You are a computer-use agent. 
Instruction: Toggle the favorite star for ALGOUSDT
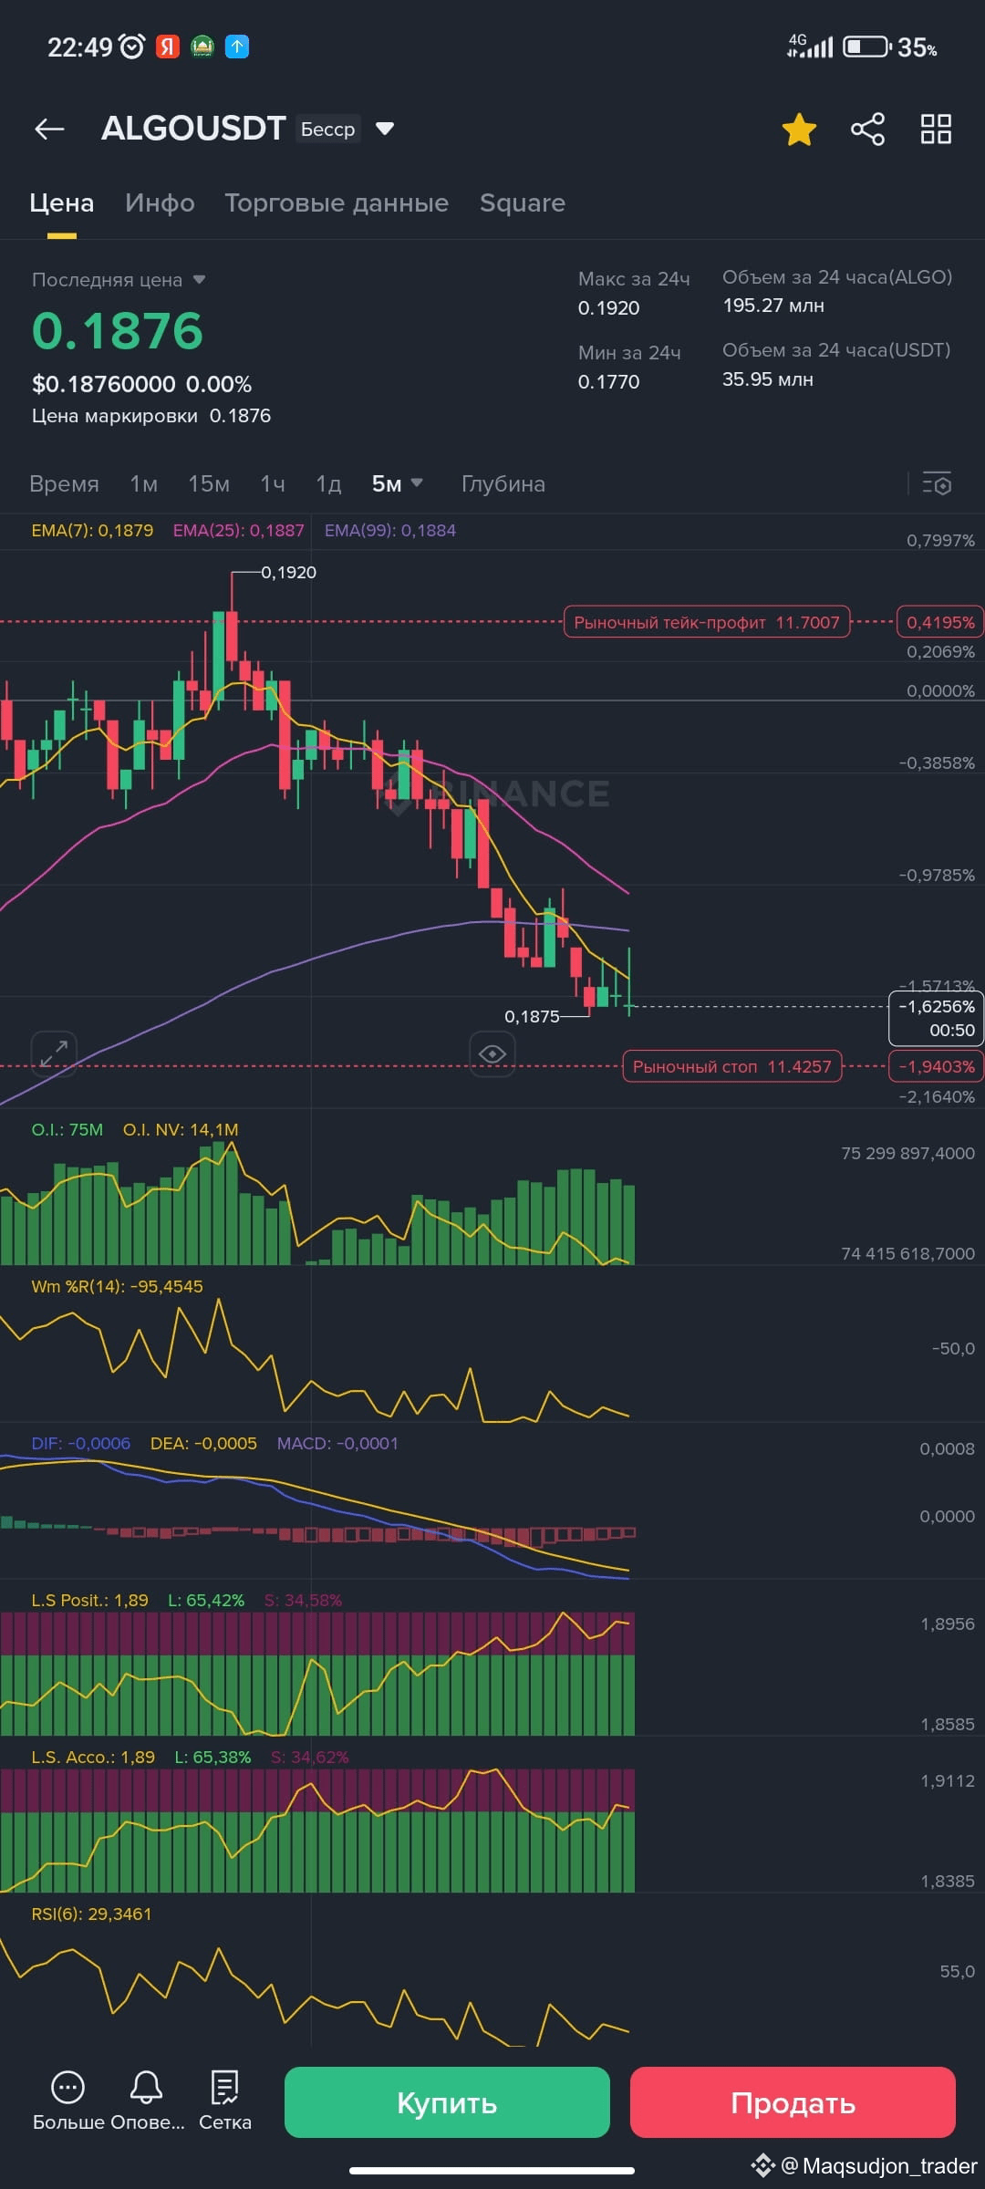pyautogui.click(x=799, y=130)
